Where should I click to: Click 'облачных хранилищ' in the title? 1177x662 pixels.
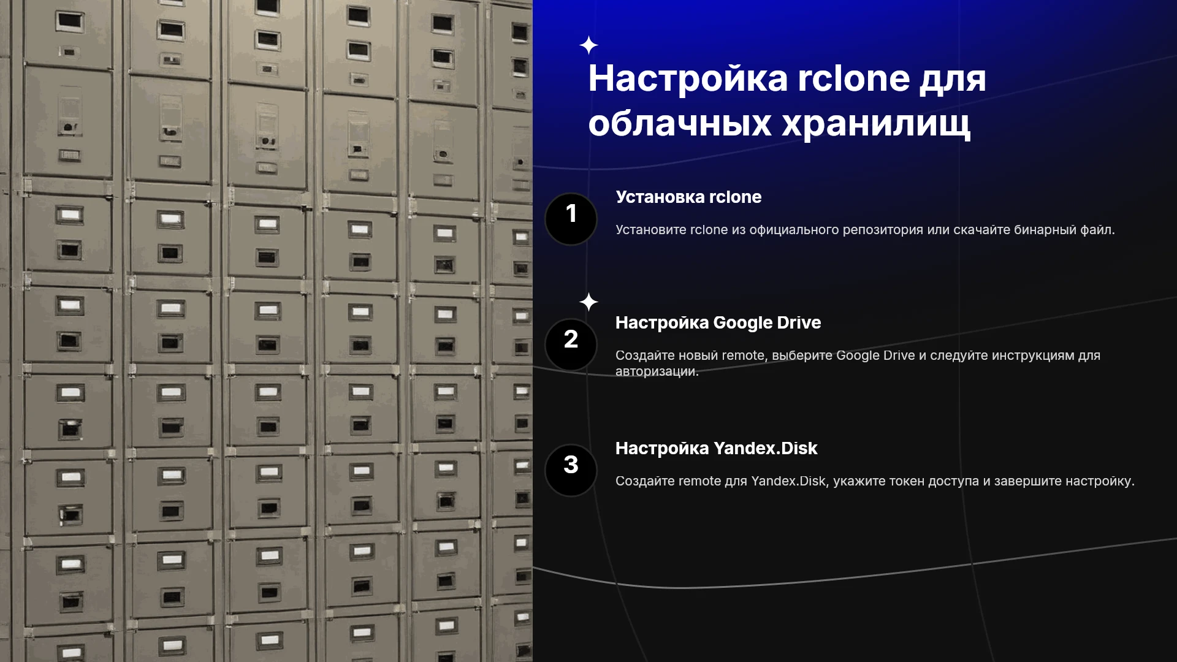click(x=779, y=123)
